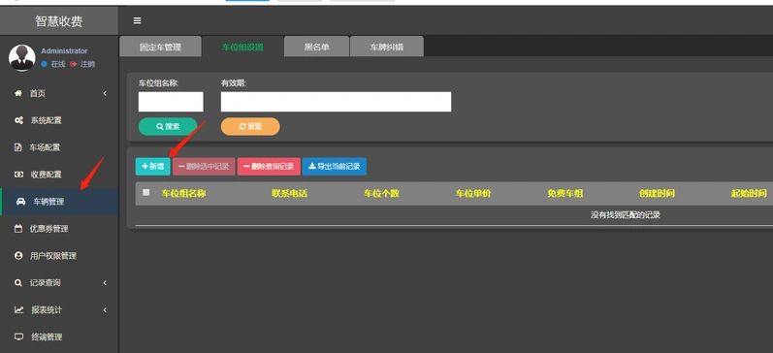Screen dimensions: 773x353
Task: Click the 新增 add button
Action: coord(153,167)
